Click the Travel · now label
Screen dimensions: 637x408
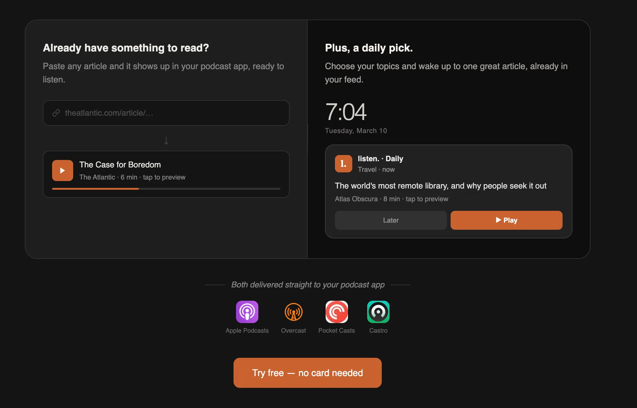coord(376,170)
